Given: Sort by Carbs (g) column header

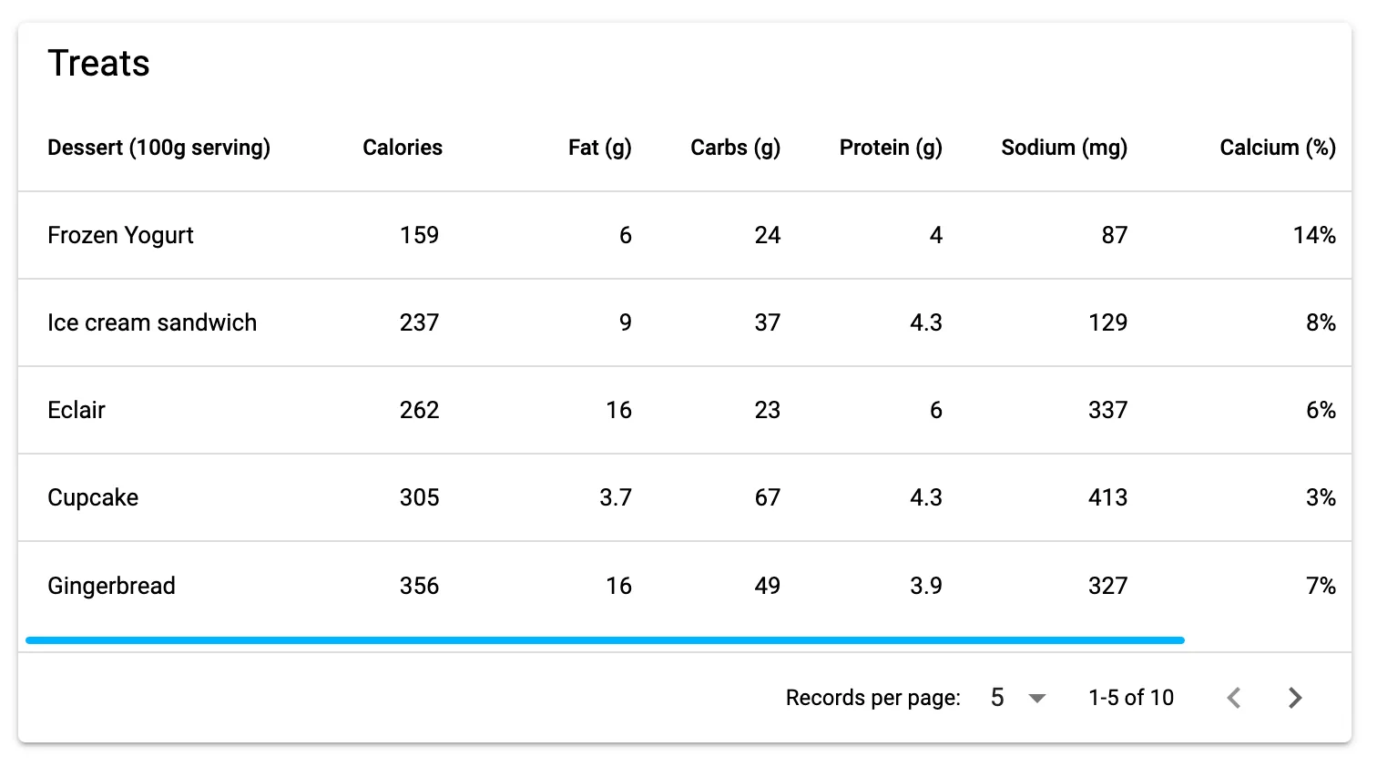Looking at the screenshot, I should tap(735, 148).
